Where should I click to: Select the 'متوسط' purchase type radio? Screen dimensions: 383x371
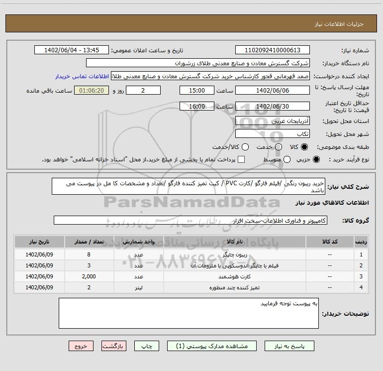287,159
